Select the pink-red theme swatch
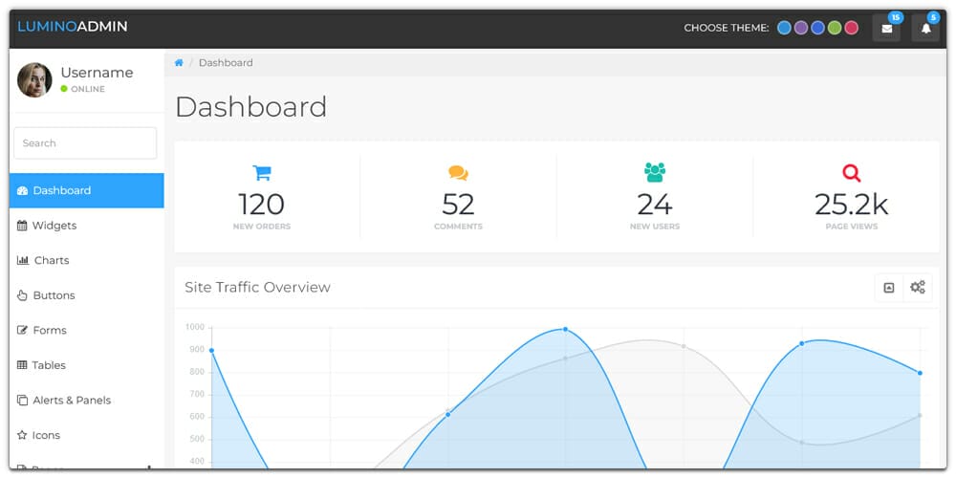Image resolution: width=956 pixels, height=478 pixels. [852, 28]
